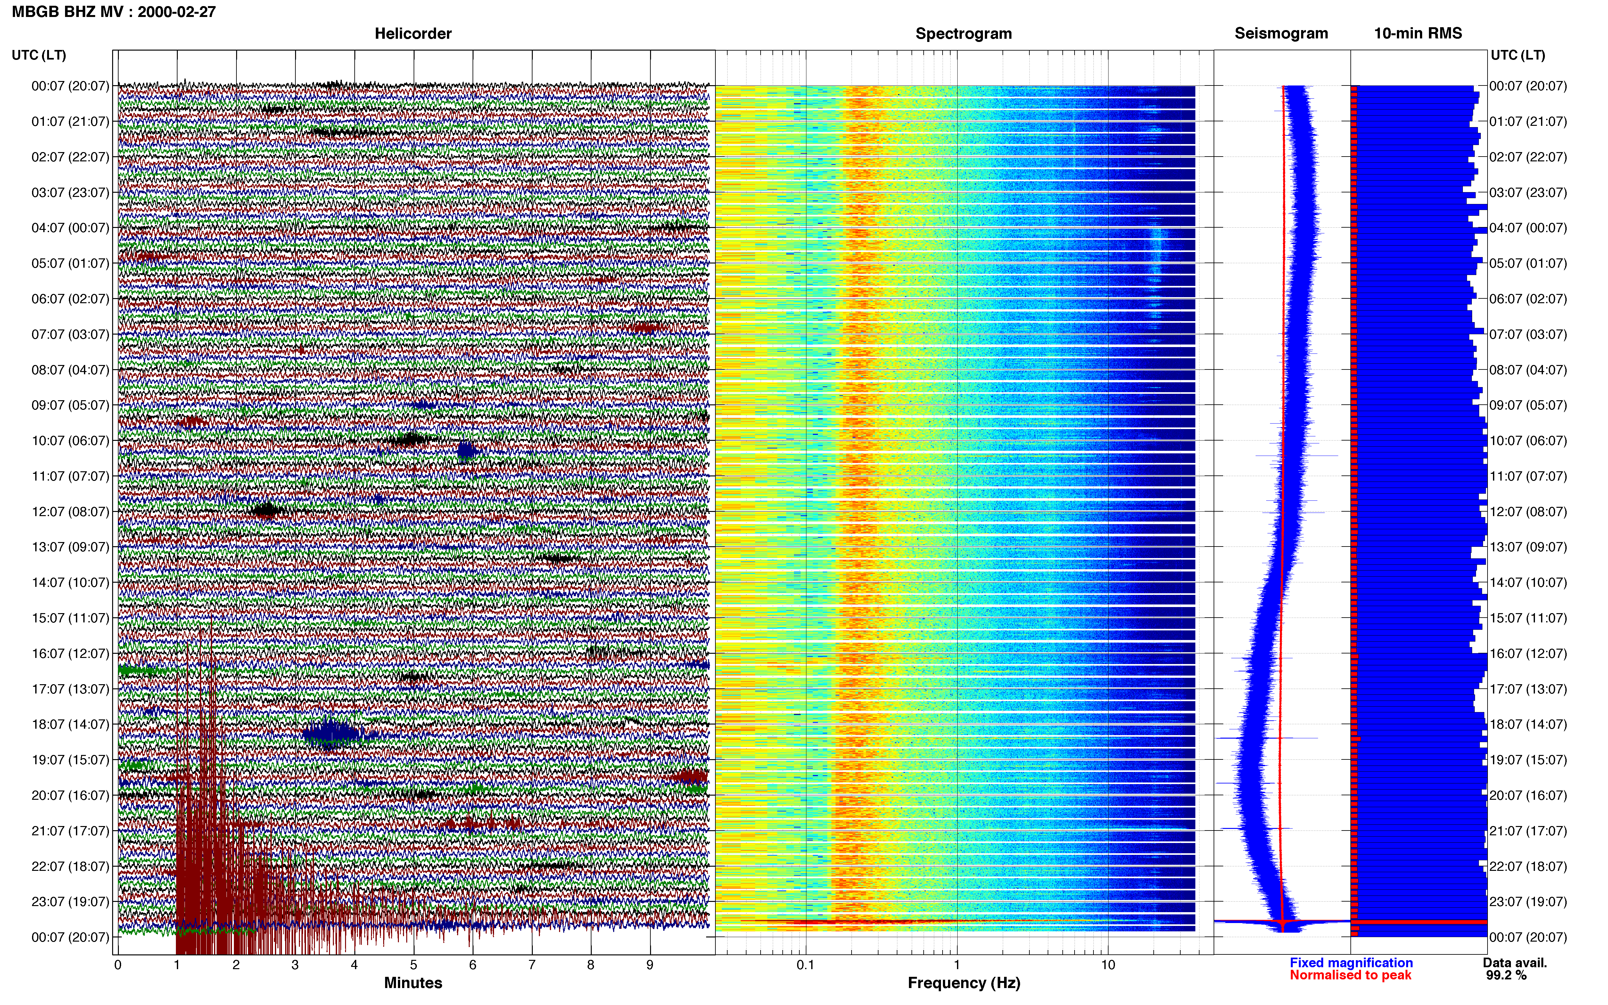The width and height of the screenshot is (1608, 1005).
Task: Click left-axis time label "07:07 (03:07)"
Action: click(70, 334)
